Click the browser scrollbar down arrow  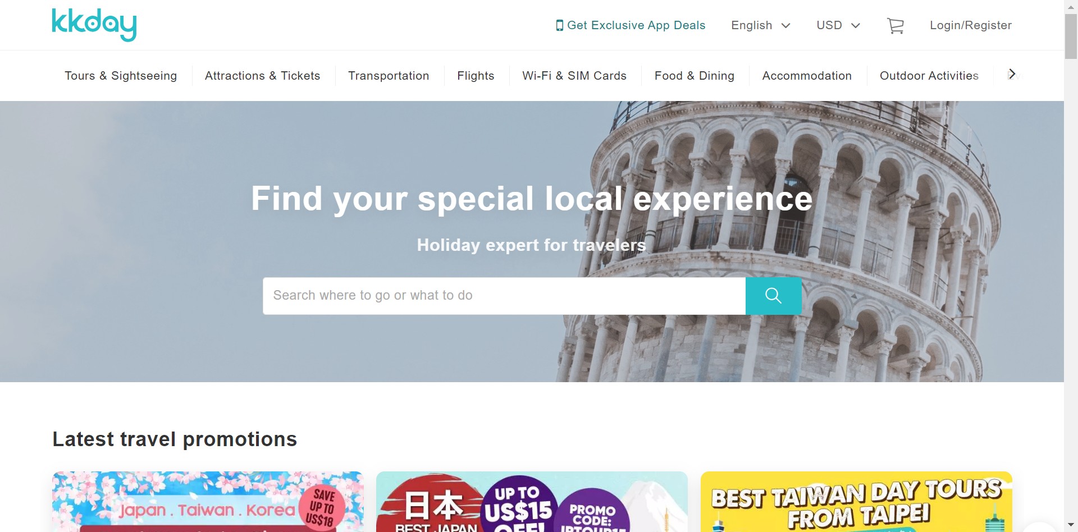[1071, 525]
